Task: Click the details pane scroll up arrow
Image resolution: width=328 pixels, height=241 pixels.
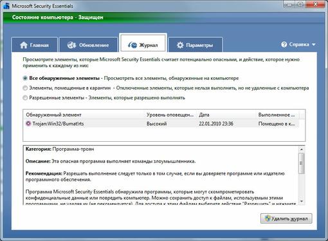Action: coord(302,149)
